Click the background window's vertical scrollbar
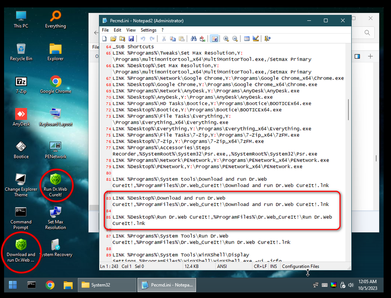This screenshot has height=298, width=391. click(376, 158)
